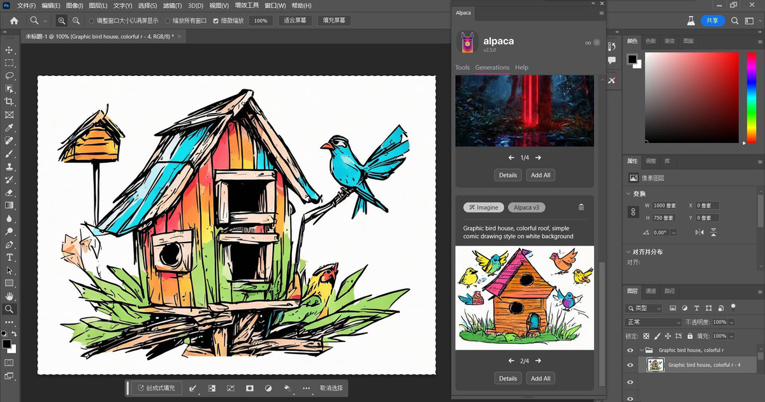Choose the Horizontal Type tool
The height and width of the screenshot is (402, 765).
[x=9, y=257]
